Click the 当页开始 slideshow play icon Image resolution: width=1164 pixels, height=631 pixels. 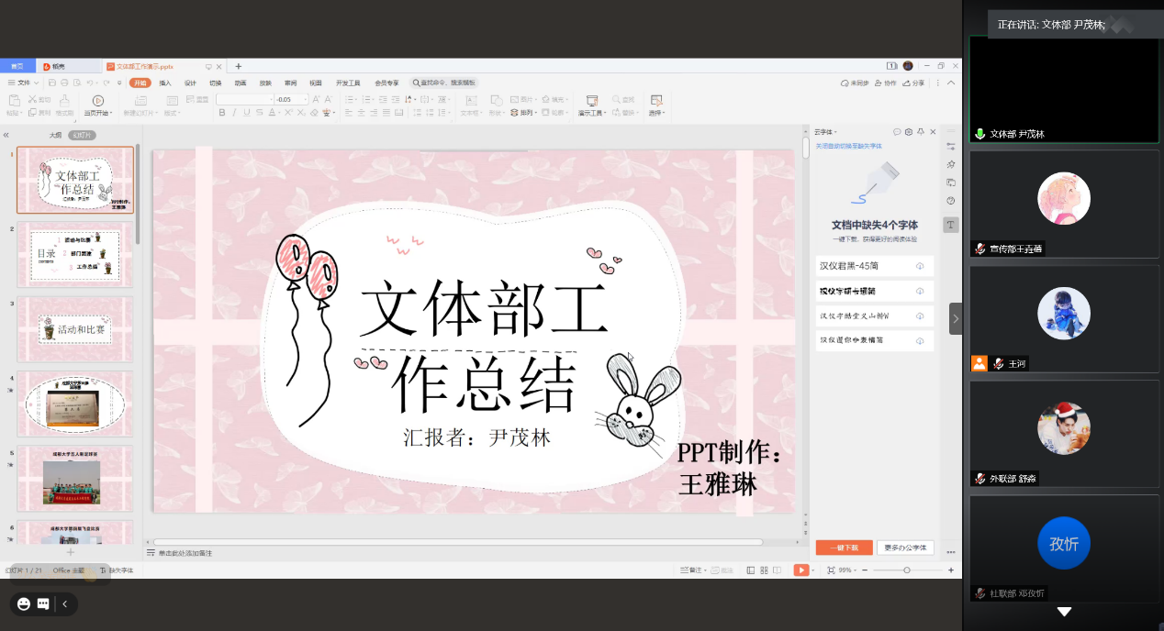97,100
